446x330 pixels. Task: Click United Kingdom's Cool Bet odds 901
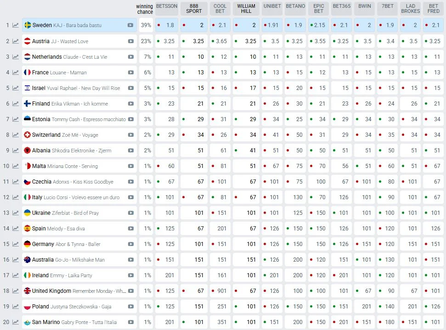(220, 291)
